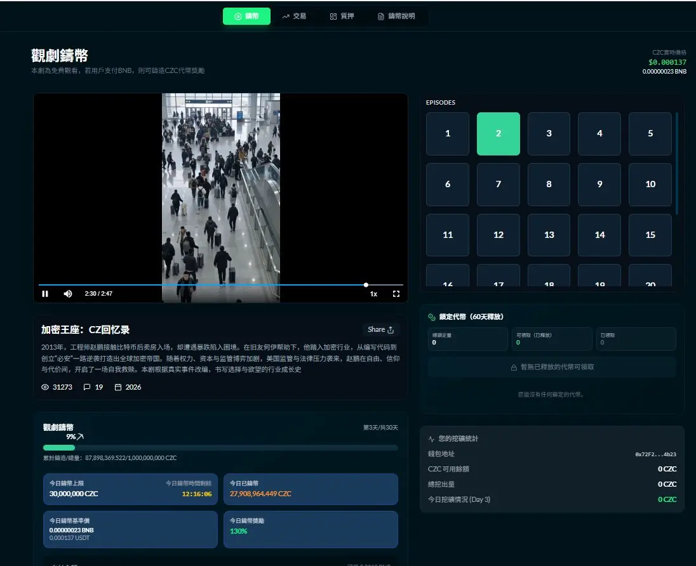Share this episode
Screen dimensions: 696x566
[381, 329]
